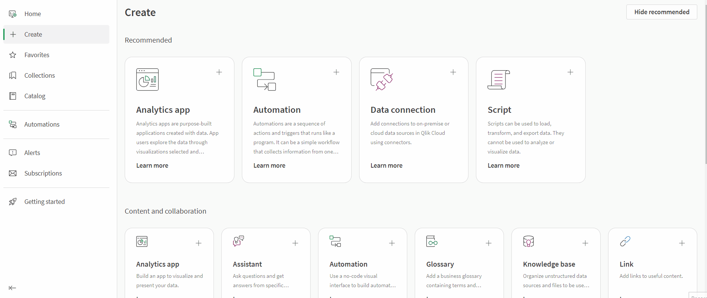Click the Catalog book icon
Screen dimensions: 707x298
coord(13,96)
